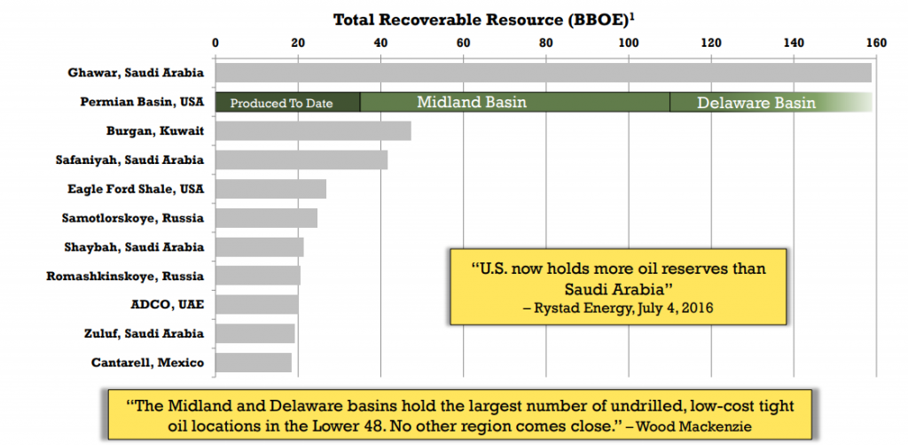Click the Wood Mackenzie quote box
The height and width of the screenshot is (445, 908).
pos(459,415)
